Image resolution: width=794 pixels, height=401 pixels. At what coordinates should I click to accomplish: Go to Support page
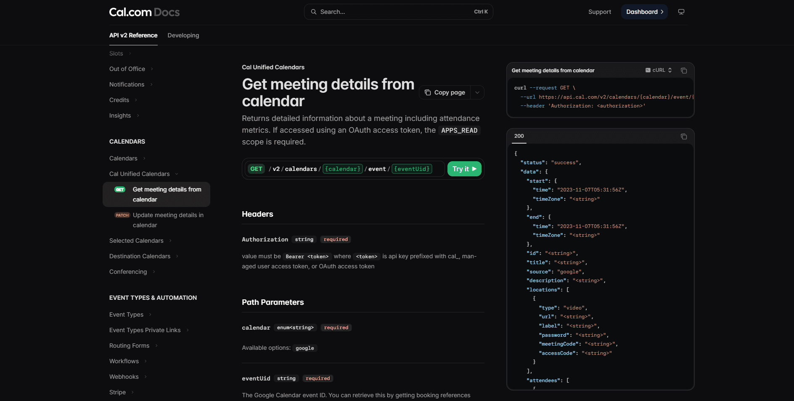pyautogui.click(x=599, y=12)
